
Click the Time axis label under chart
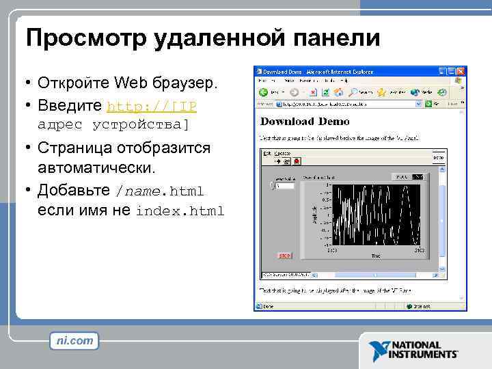click(376, 256)
